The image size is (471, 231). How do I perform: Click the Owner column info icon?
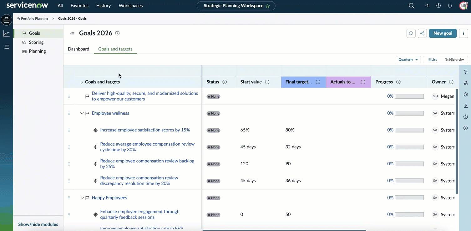pos(451,82)
